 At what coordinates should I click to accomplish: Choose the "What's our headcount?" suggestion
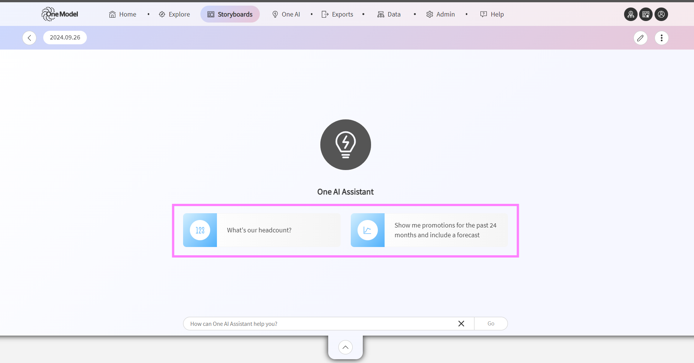pyautogui.click(x=262, y=230)
